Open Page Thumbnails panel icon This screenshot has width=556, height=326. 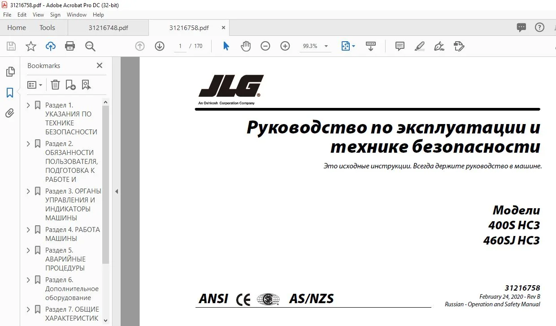coord(10,72)
